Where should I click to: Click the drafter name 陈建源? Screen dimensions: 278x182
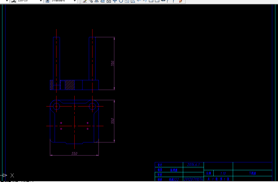[174, 170]
